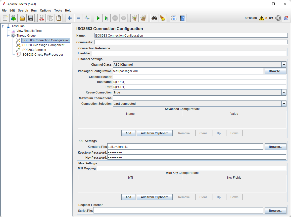
Task: Click the greyed Stop icon
Action: 115,18
